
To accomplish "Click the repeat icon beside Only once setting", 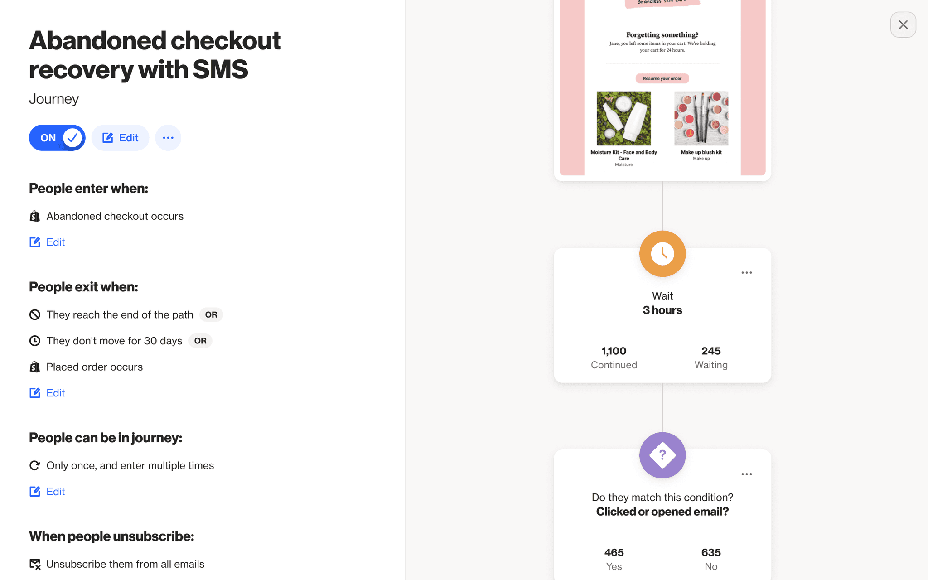I will point(35,465).
